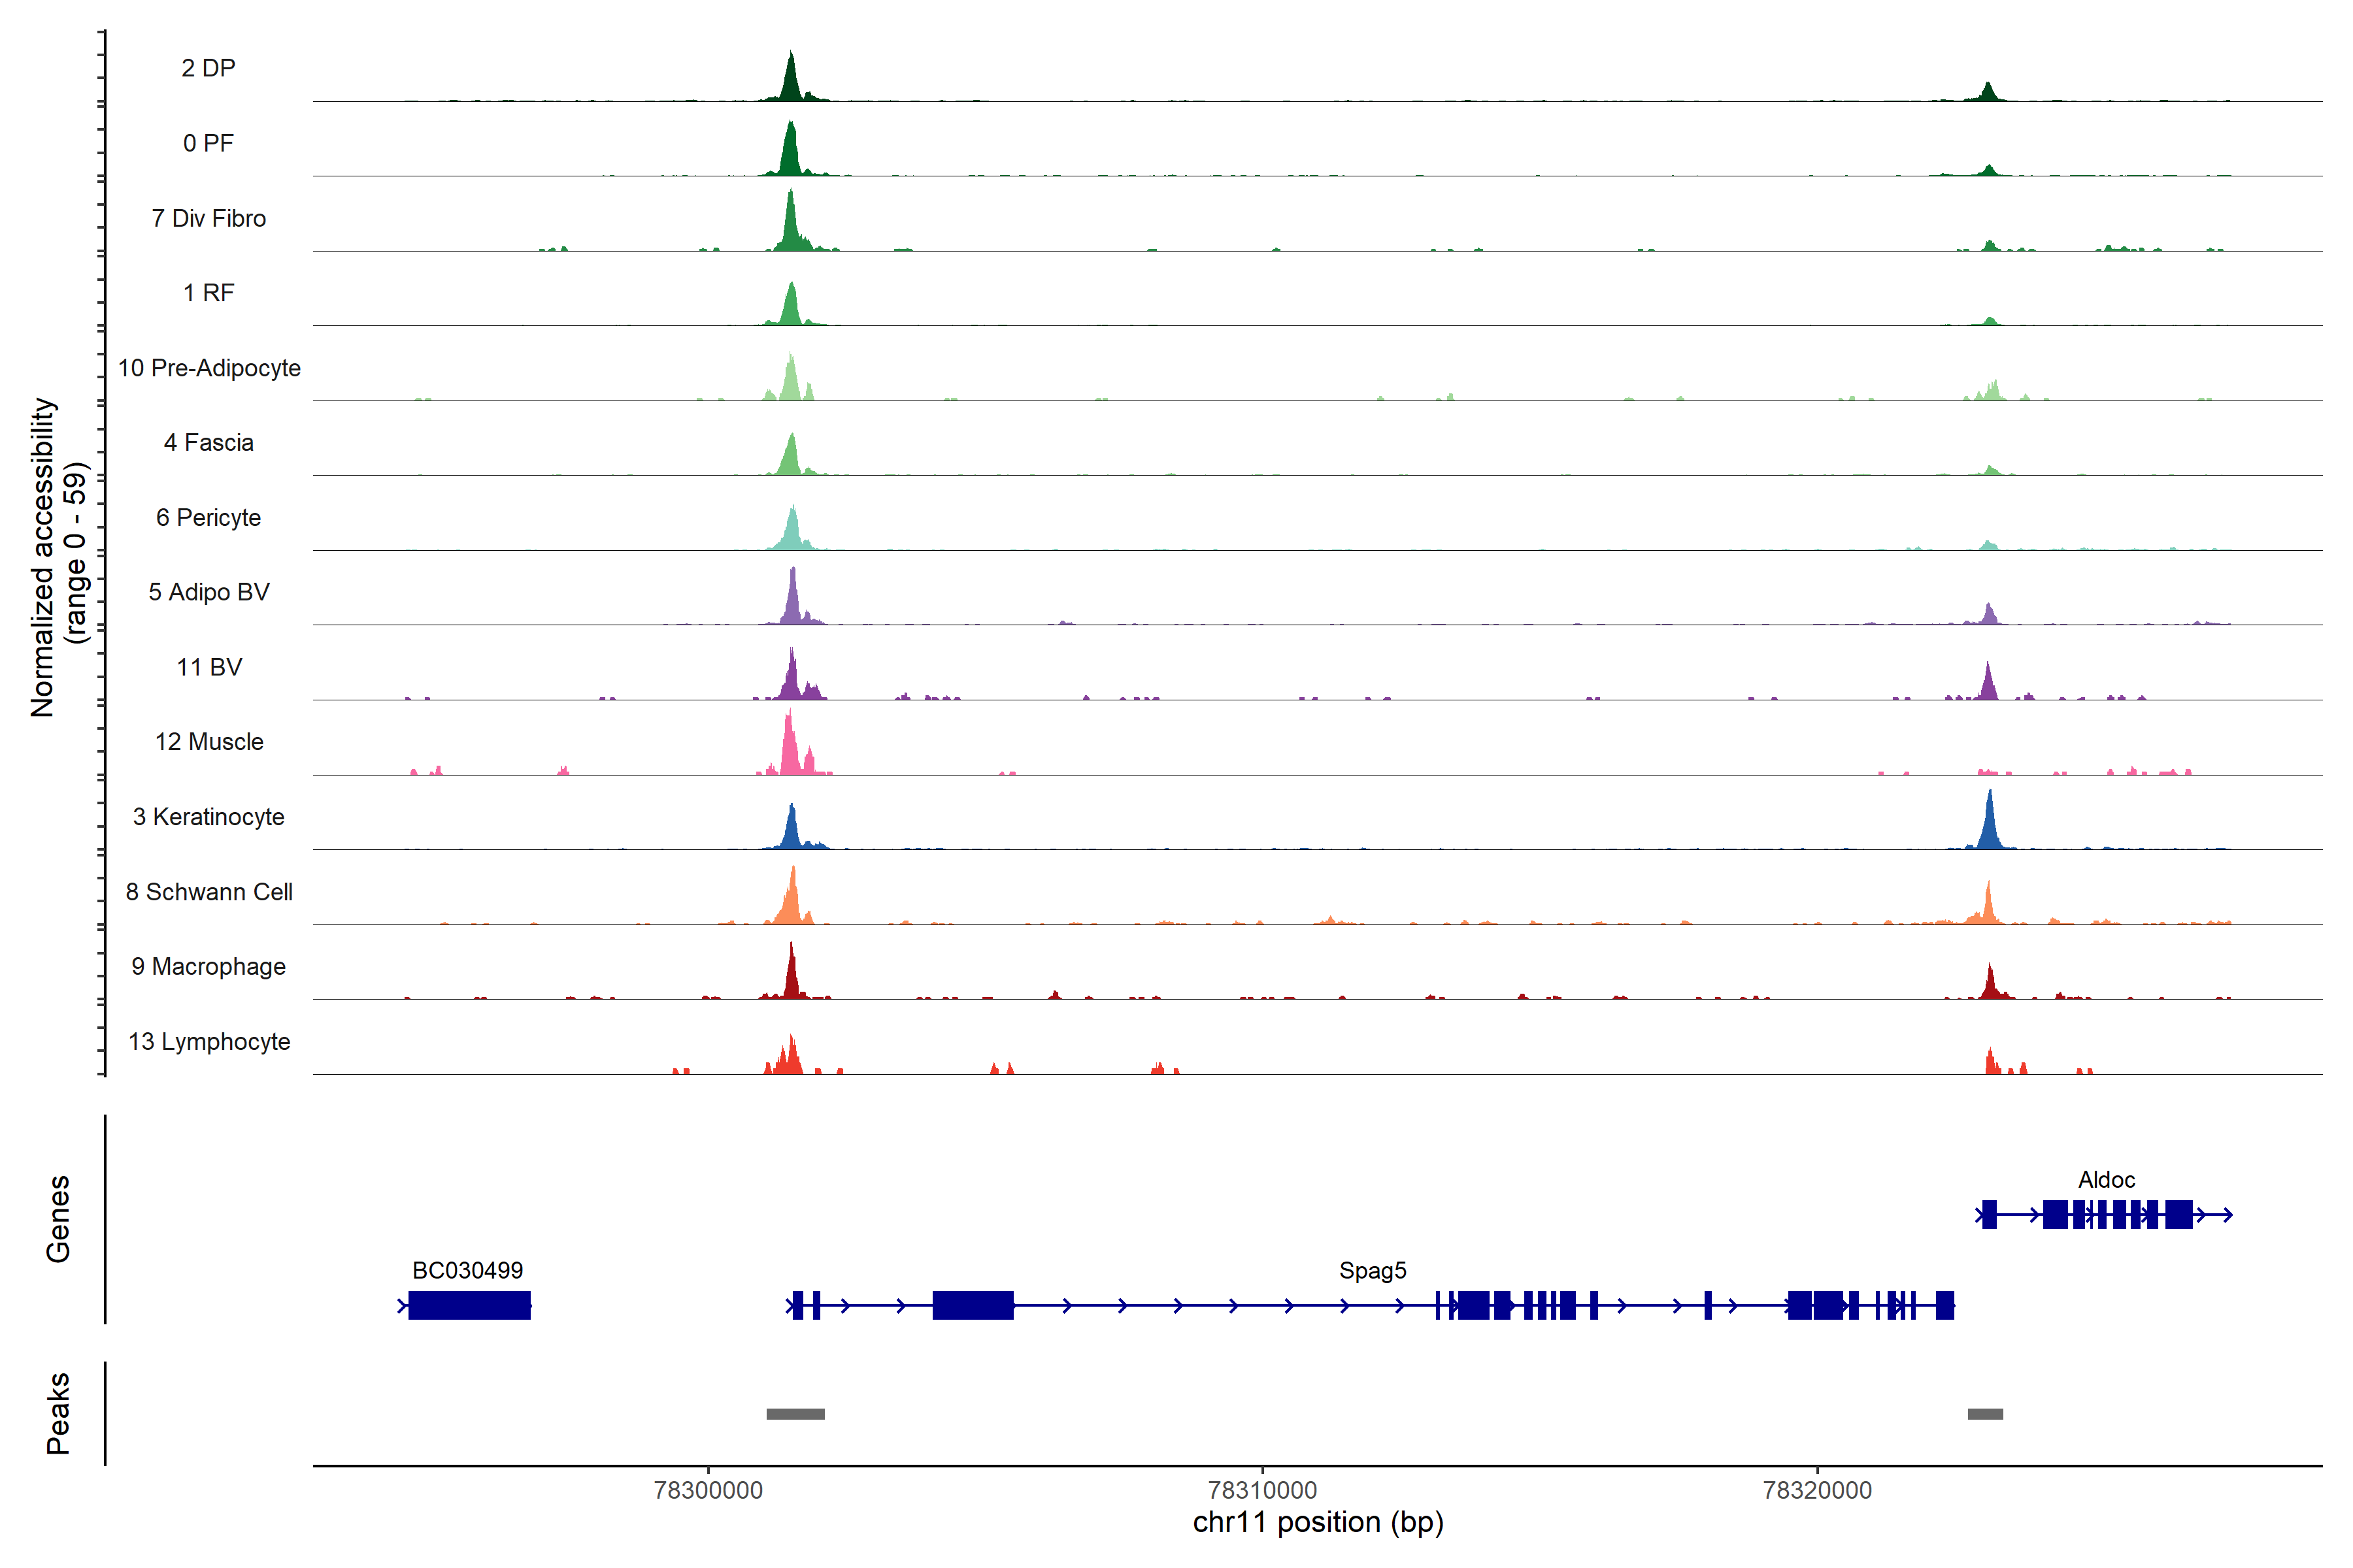The image size is (2353, 1568).
Task: Click the Aldoc gene label
Action: click(x=2106, y=1180)
